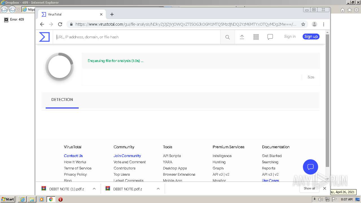Open the apps grid icon
This screenshot has height=203, width=361.
pyautogui.click(x=256, y=37)
